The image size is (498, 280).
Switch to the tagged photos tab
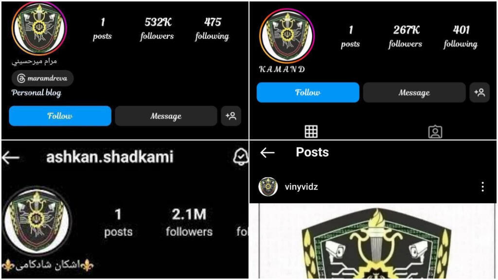[435, 132]
